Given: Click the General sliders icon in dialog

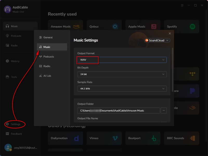Looking at the screenshot, I should [x=41, y=37].
